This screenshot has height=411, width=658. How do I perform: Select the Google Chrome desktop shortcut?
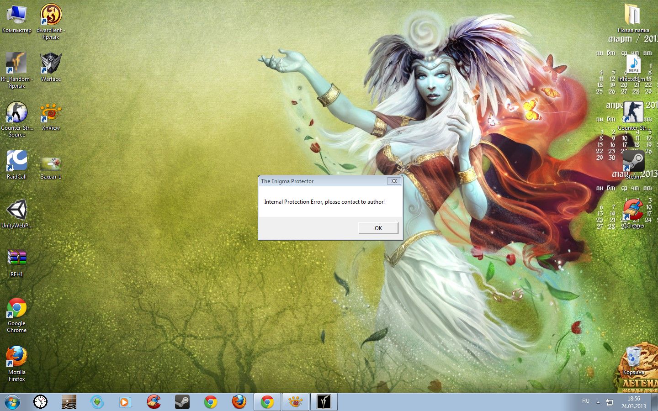point(17,315)
